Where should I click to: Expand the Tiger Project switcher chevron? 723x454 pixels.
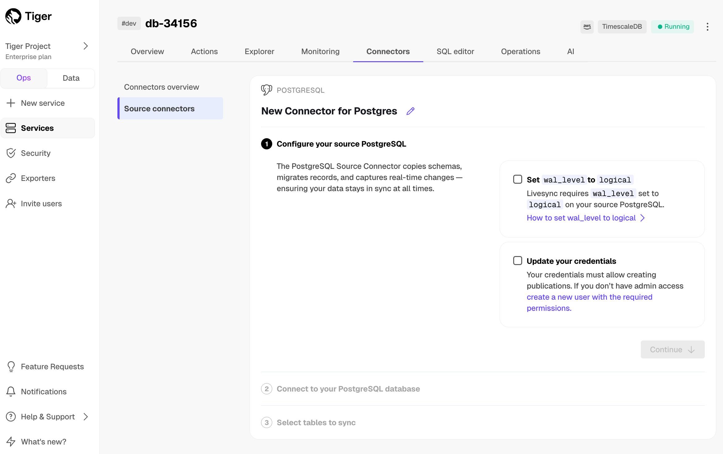pyautogui.click(x=86, y=46)
